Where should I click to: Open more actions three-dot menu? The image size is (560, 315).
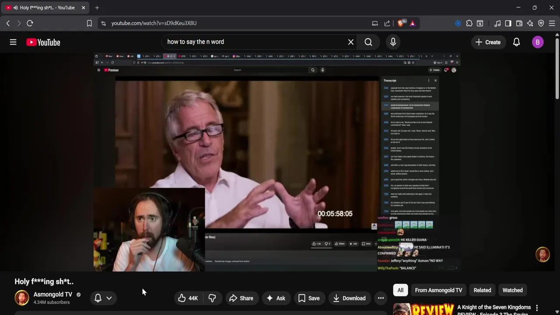pyautogui.click(x=381, y=298)
